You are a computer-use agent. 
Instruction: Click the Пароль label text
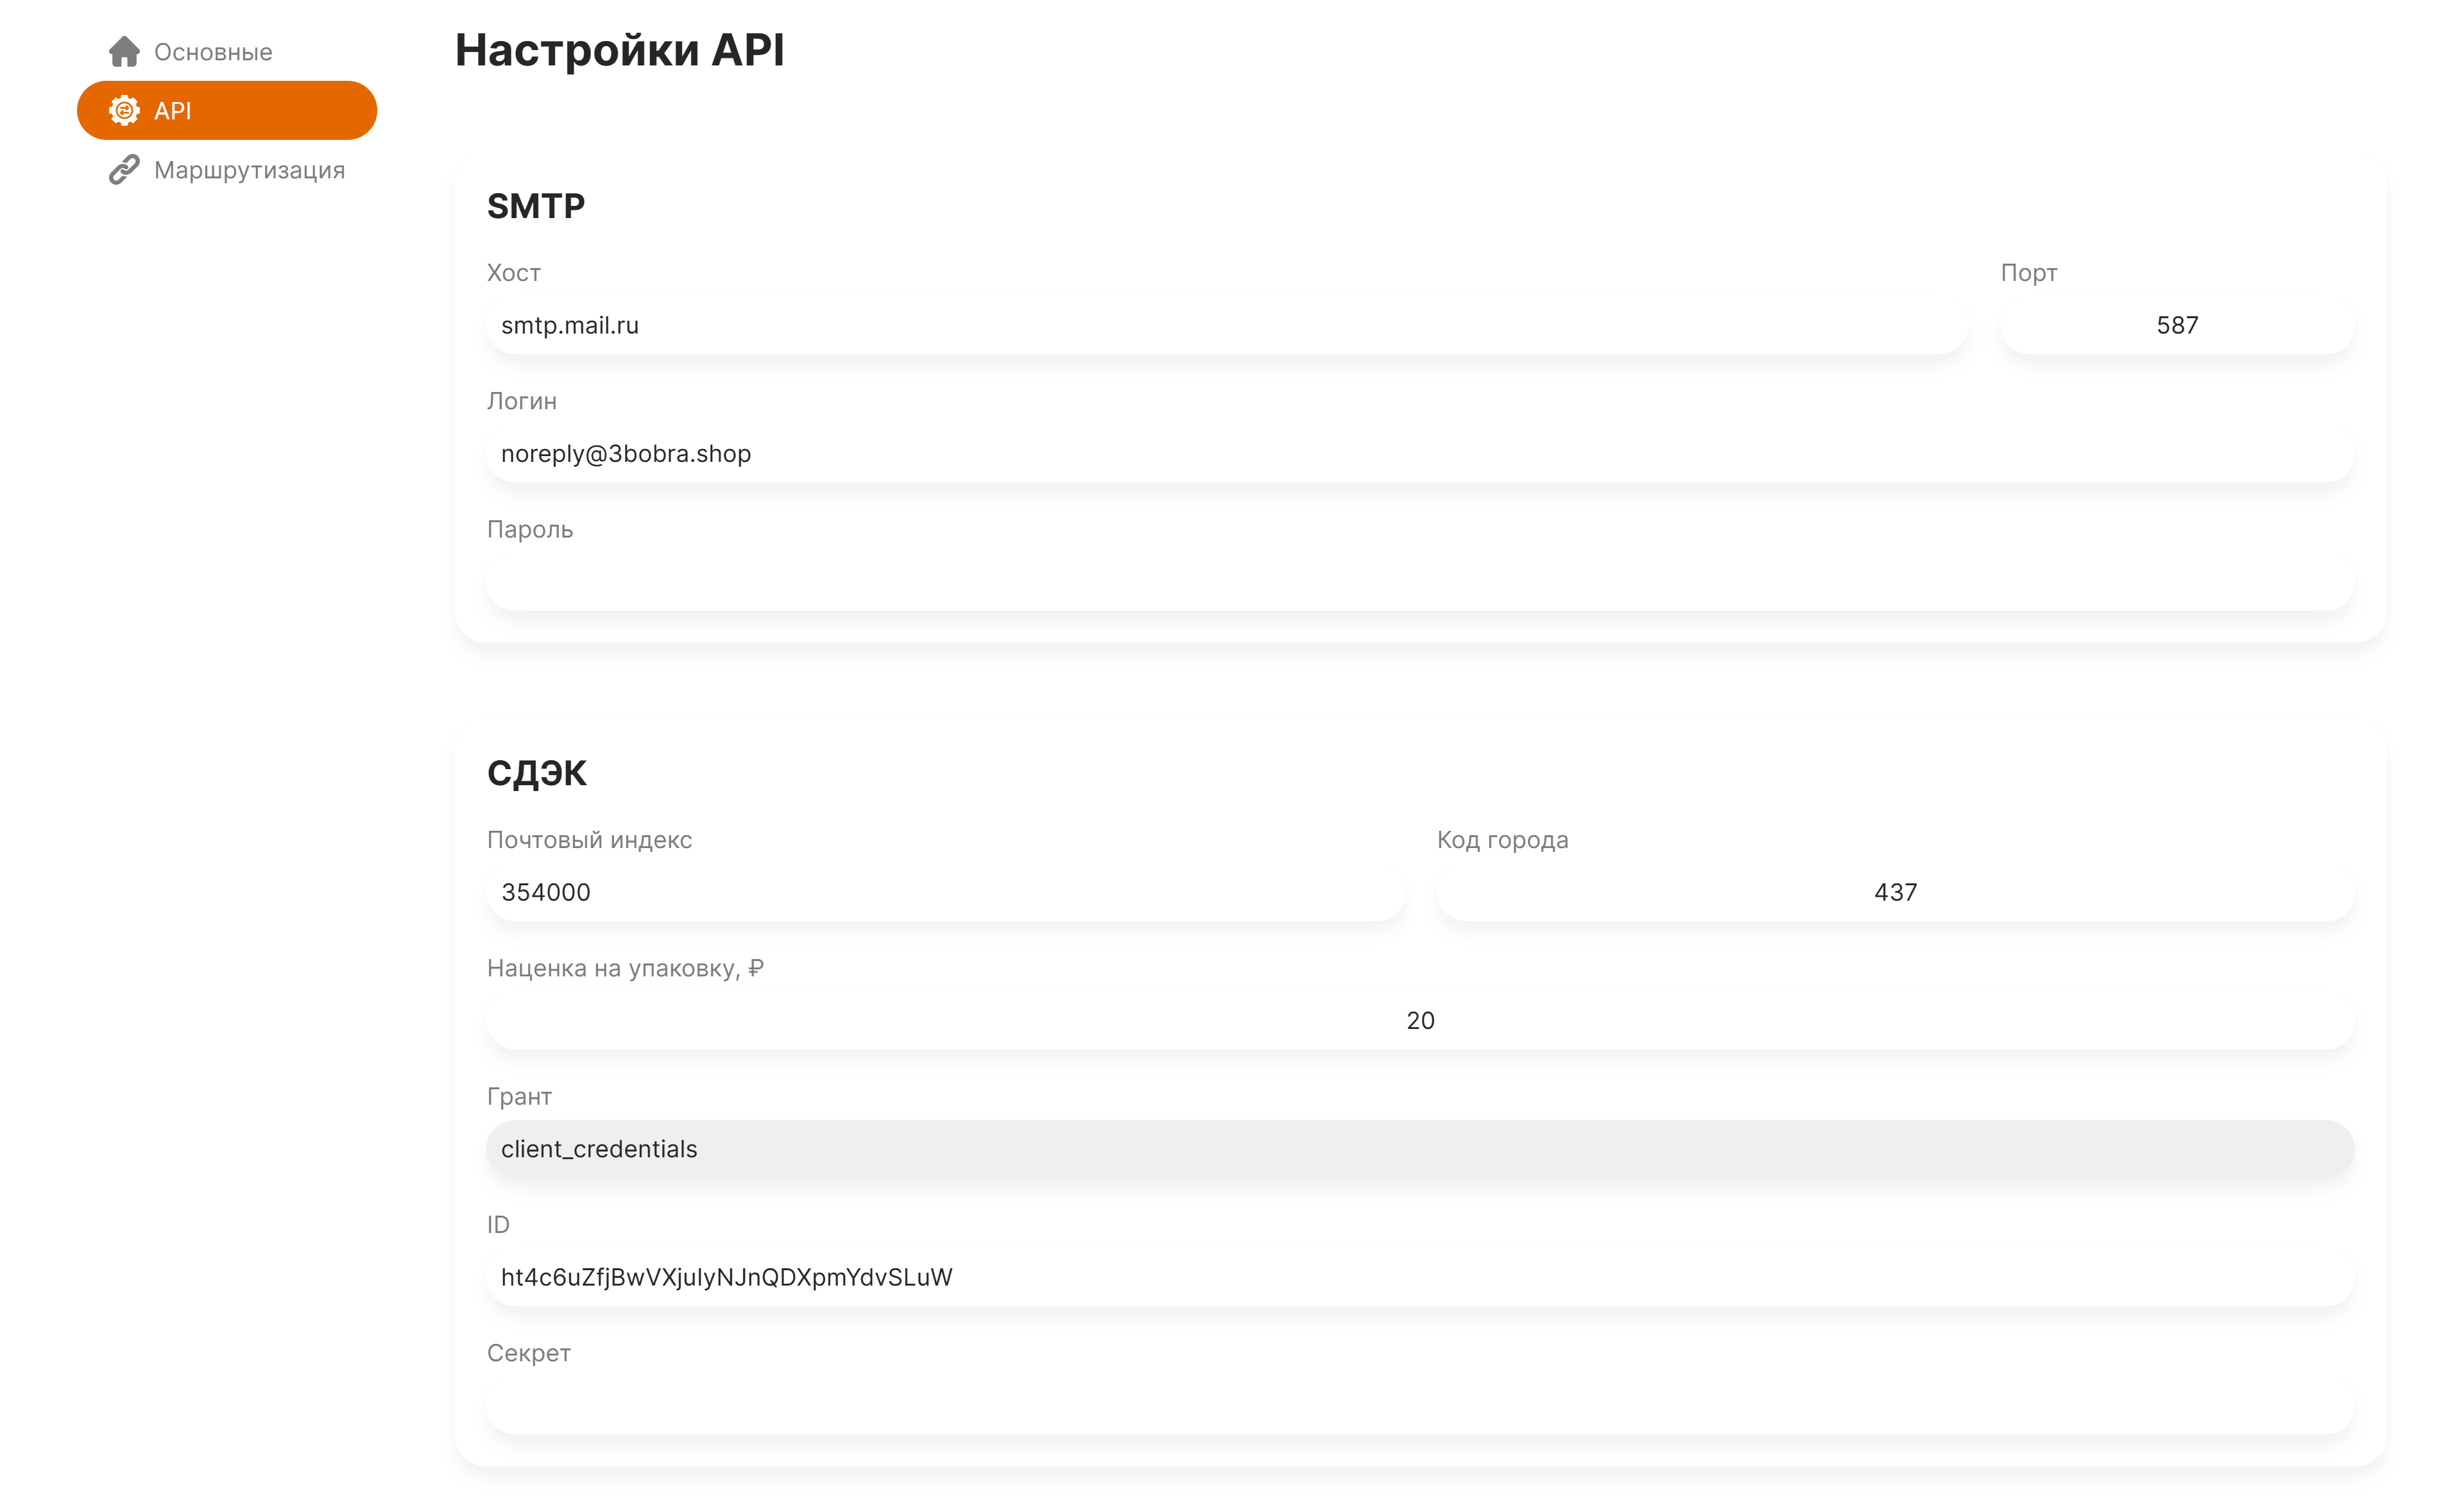coord(529,530)
